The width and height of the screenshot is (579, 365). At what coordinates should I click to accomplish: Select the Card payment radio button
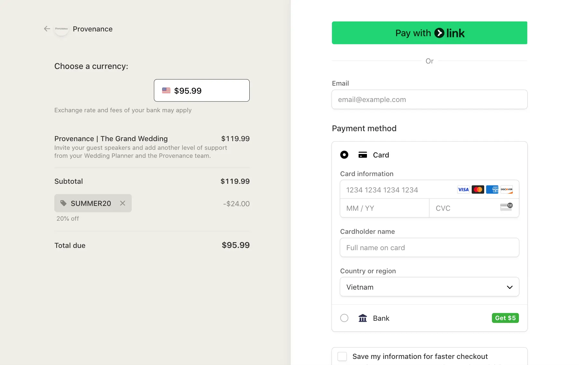pyautogui.click(x=344, y=155)
